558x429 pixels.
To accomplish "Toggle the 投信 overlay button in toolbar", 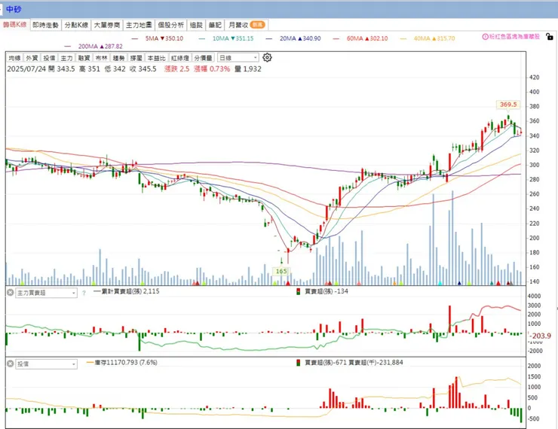I will point(49,58).
